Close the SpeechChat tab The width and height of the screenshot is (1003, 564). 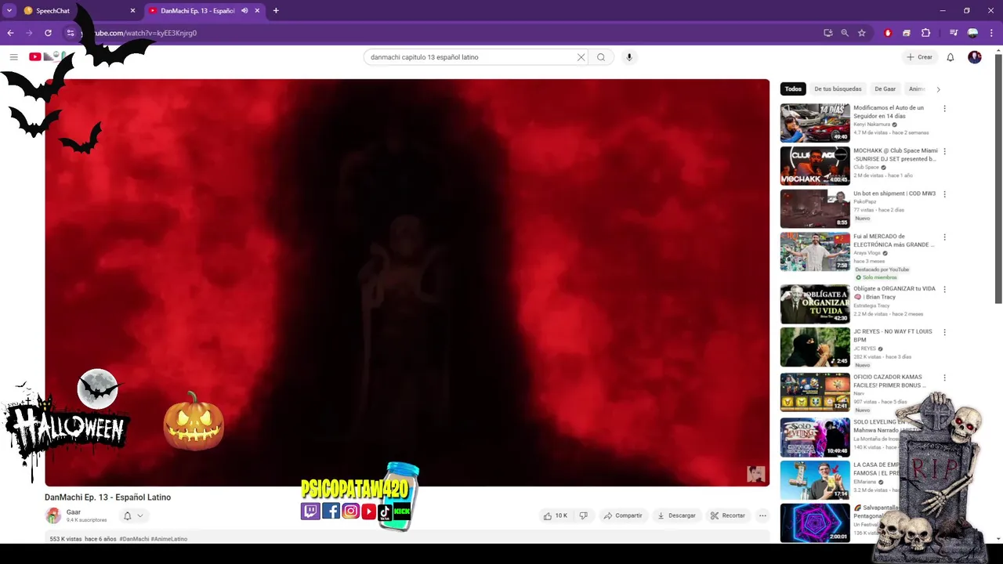click(x=132, y=11)
